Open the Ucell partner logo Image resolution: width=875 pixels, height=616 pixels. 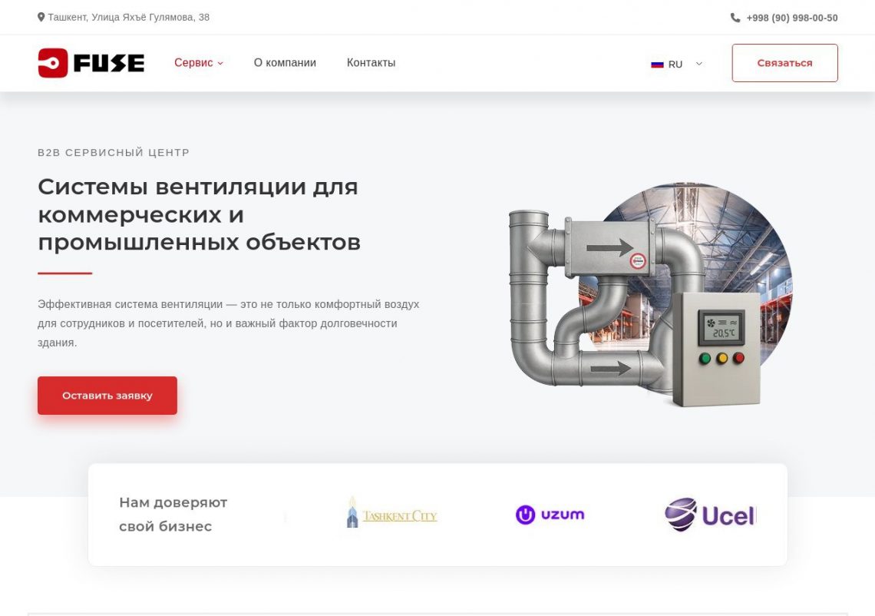tap(711, 515)
